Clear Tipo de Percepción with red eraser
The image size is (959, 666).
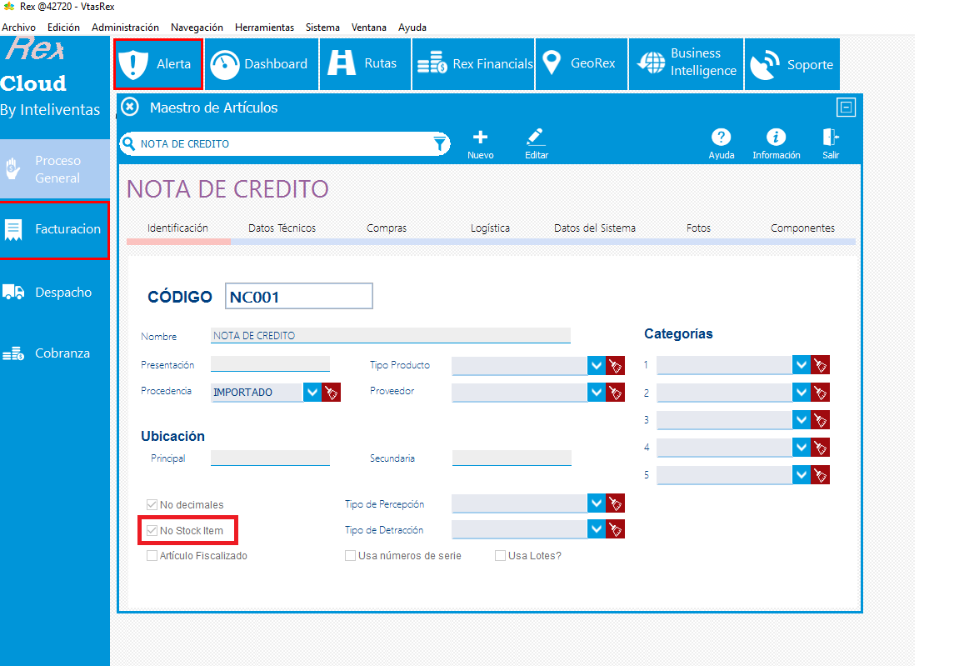point(615,503)
